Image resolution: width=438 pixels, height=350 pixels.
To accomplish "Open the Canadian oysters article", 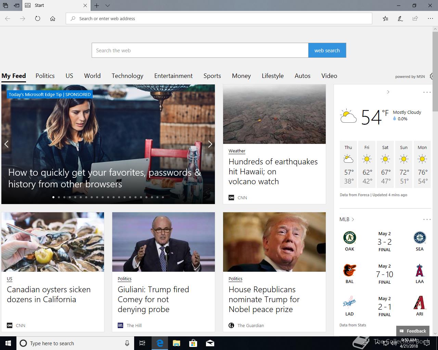I will 49,294.
